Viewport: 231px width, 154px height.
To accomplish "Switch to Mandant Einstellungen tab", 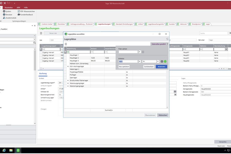I will (x=123, y=24).
